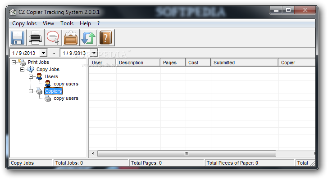Open the Help menu

[85, 23]
